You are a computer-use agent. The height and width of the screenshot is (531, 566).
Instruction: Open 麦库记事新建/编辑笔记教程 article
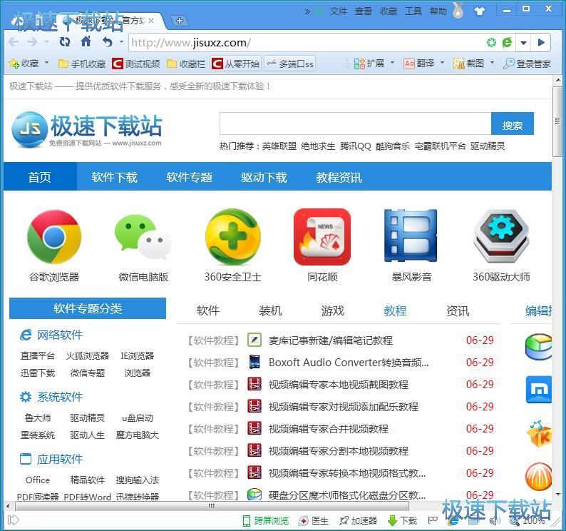330,340
